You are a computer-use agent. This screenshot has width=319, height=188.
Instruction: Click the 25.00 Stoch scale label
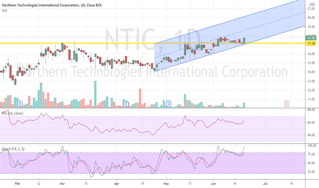click(x=311, y=172)
